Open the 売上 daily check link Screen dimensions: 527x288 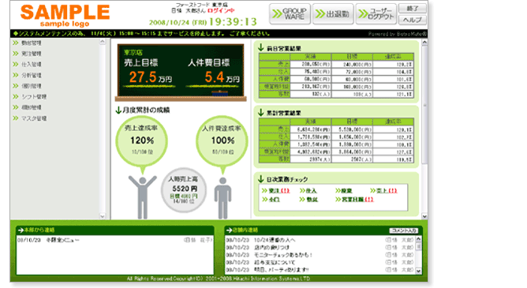tap(383, 191)
